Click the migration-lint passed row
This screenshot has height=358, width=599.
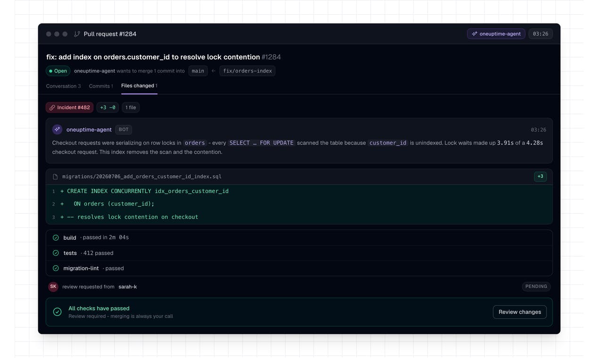[x=299, y=268]
